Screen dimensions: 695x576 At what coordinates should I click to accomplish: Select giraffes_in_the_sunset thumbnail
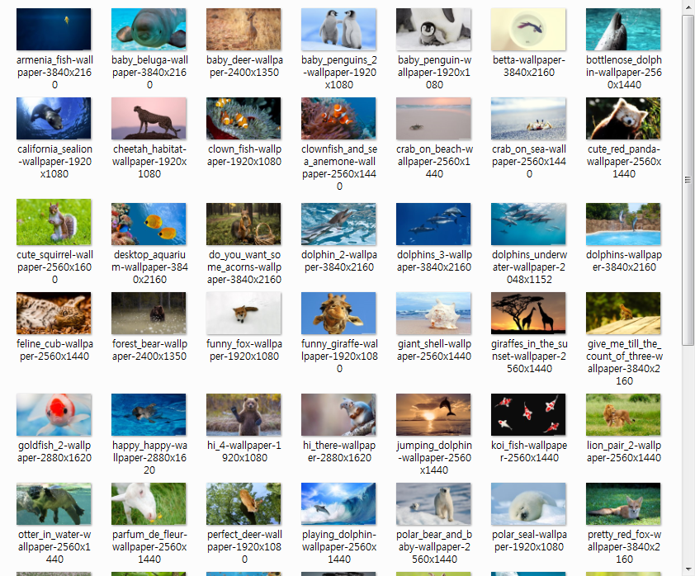(528, 313)
